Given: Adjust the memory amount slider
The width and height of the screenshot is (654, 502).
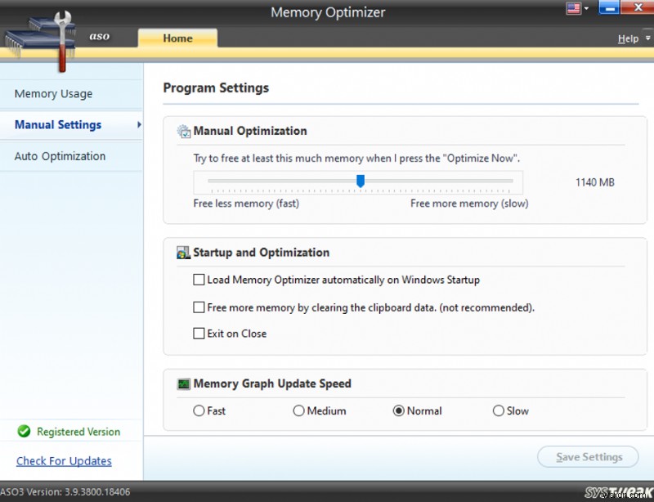Looking at the screenshot, I should pos(361,182).
